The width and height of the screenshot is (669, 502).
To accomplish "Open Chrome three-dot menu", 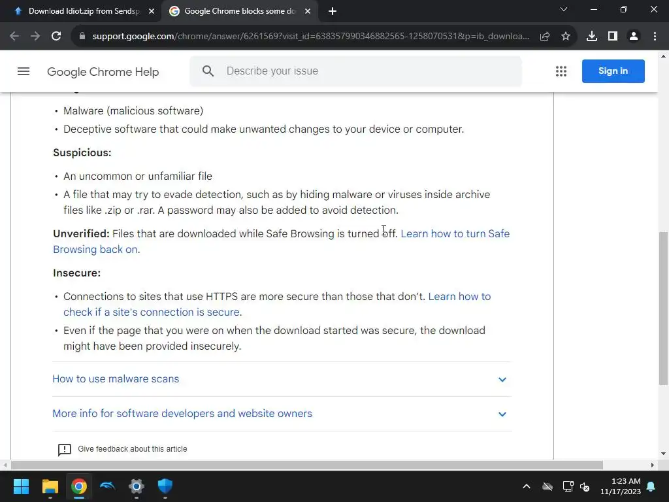I will click(x=655, y=37).
